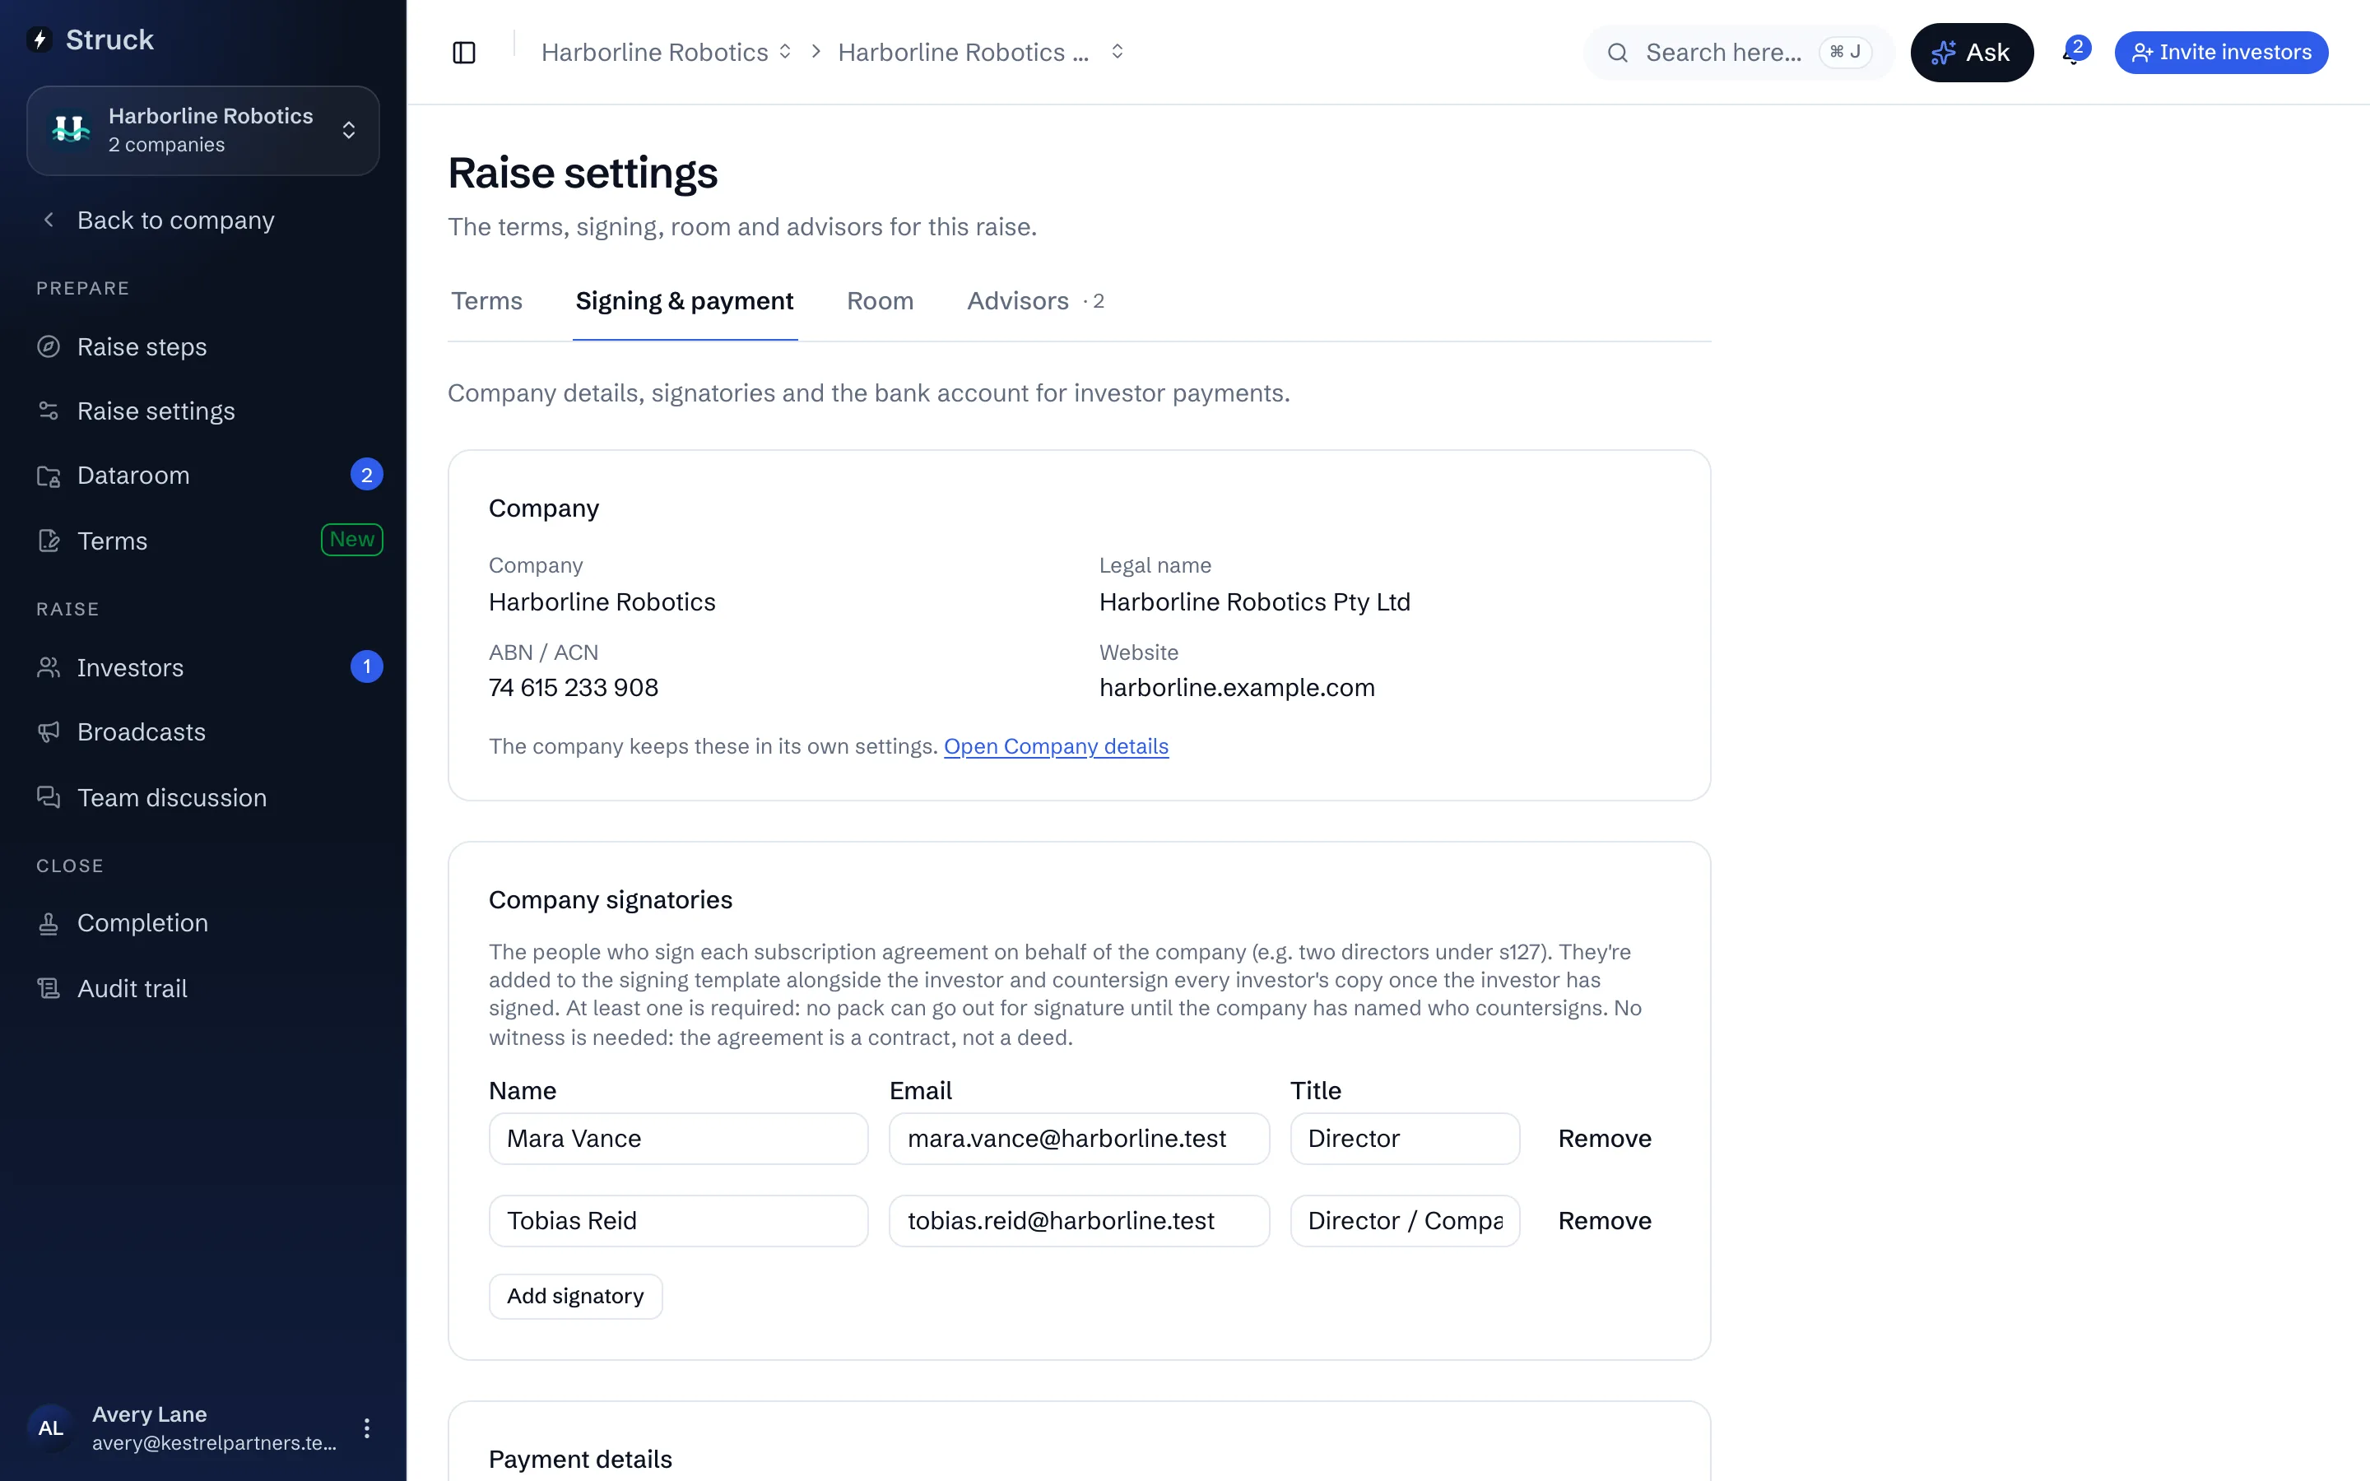The height and width of the screenshot is (1481, 2370).
Task: Click the Struck lightning logo
Action: pyautogui.click(x=40, y=40)
